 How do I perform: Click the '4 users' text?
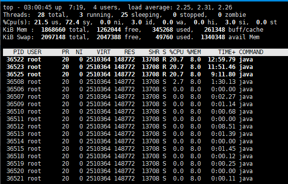click(107, 7)
